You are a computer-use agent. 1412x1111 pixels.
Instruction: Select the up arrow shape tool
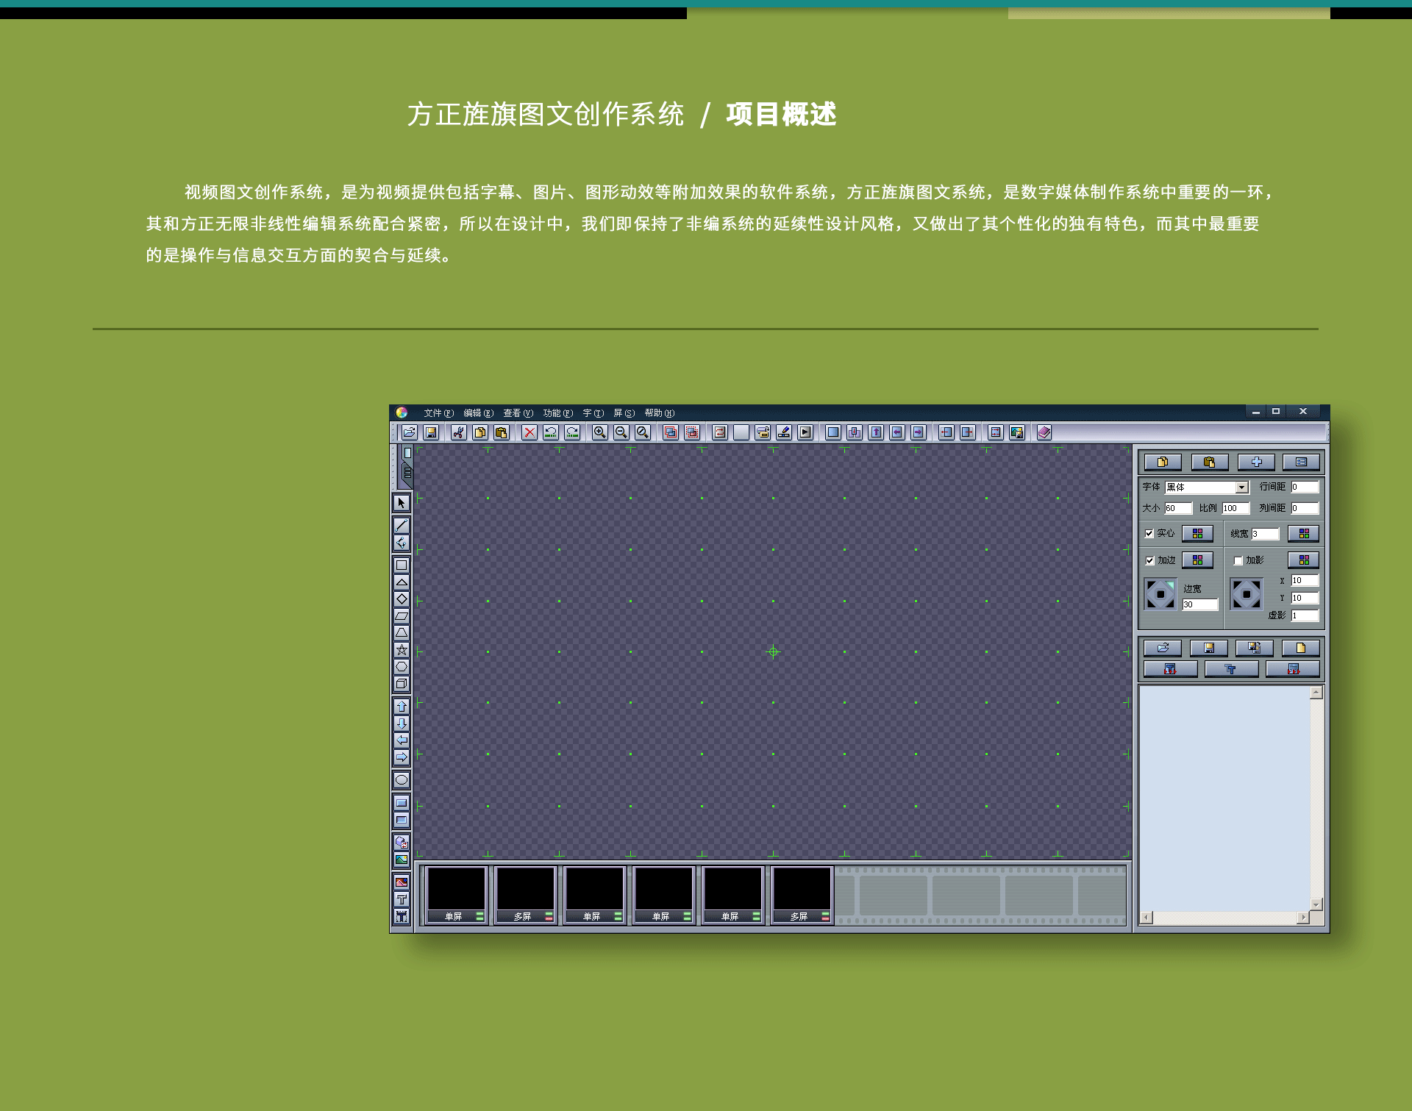click(x=402, y=706)
